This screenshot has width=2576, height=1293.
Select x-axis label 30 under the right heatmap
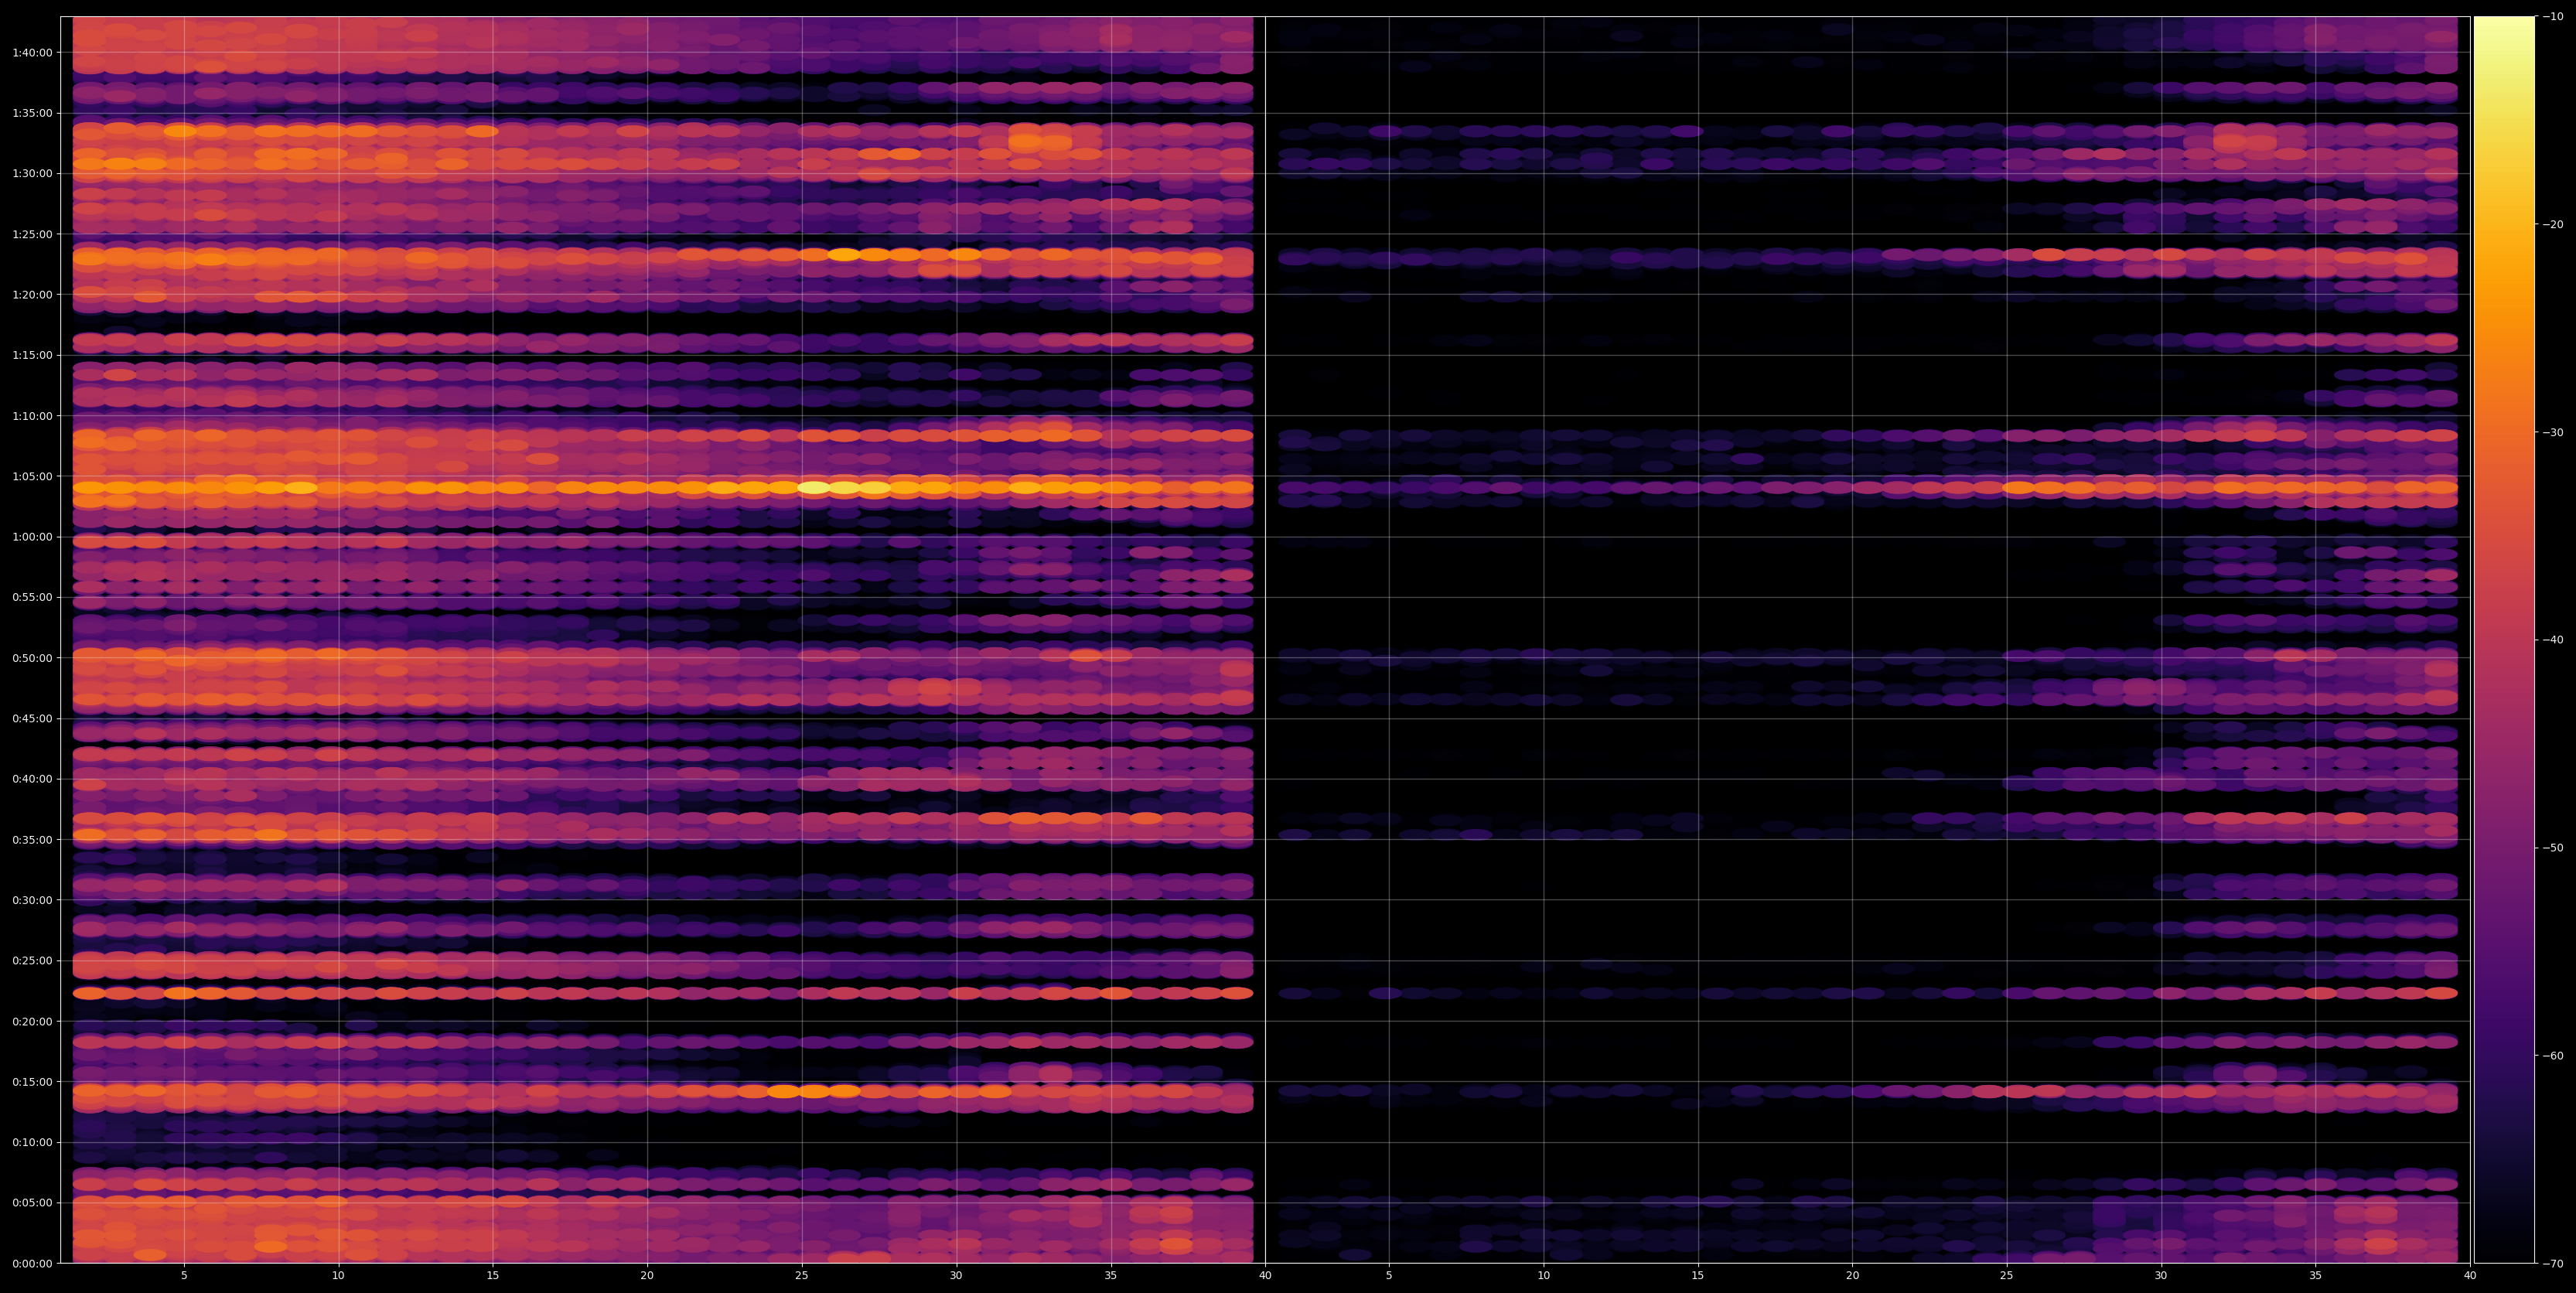click(2161, 1275)
